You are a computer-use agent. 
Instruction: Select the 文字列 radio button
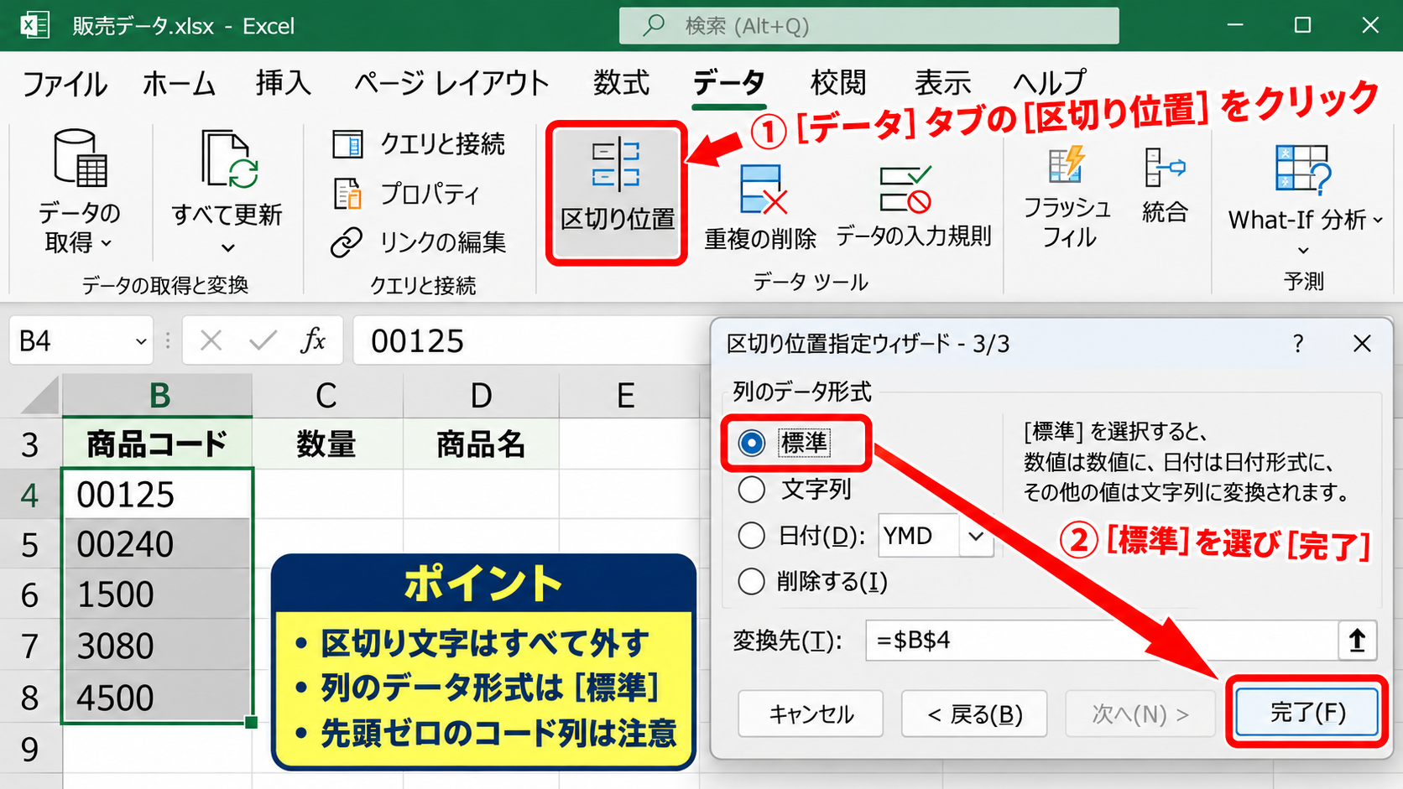(x=752, y=489)
